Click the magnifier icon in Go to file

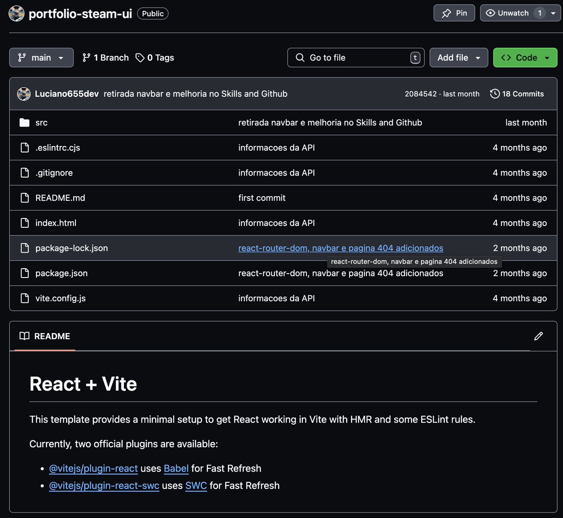tap(300, 58)
